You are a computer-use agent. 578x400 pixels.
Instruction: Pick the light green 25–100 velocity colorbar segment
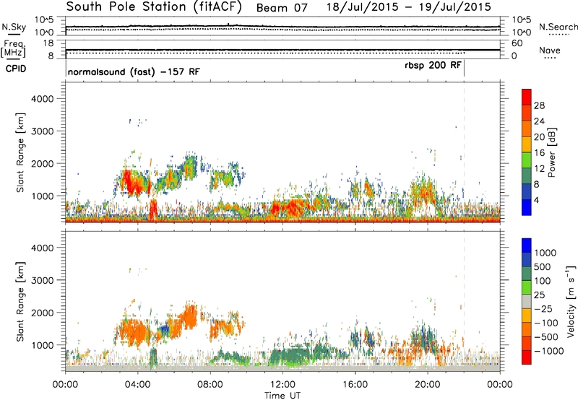click(x=527, y=287)
